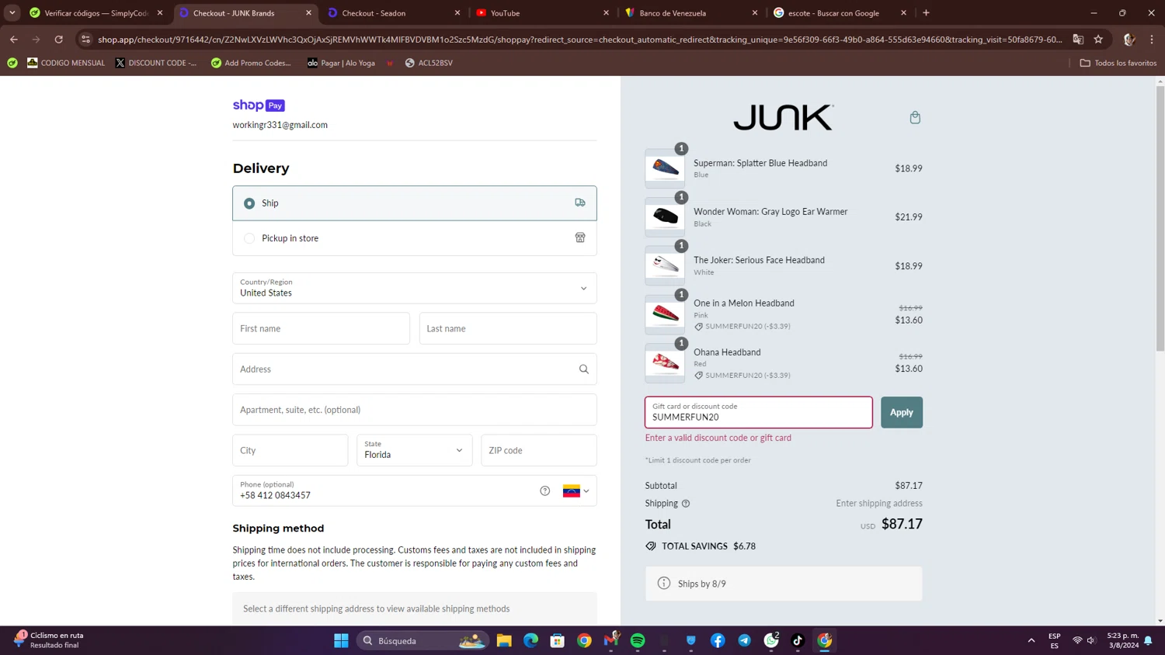This screenshot has height=655, width=1165.
Task: Click the ZIP code field
Action: tap(539, 450)
